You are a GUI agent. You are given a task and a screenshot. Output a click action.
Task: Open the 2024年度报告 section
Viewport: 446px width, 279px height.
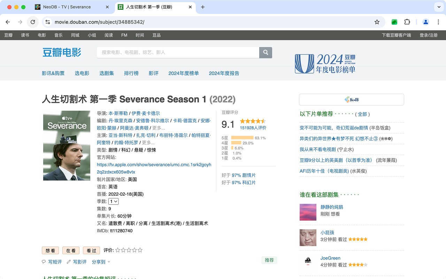224,73
